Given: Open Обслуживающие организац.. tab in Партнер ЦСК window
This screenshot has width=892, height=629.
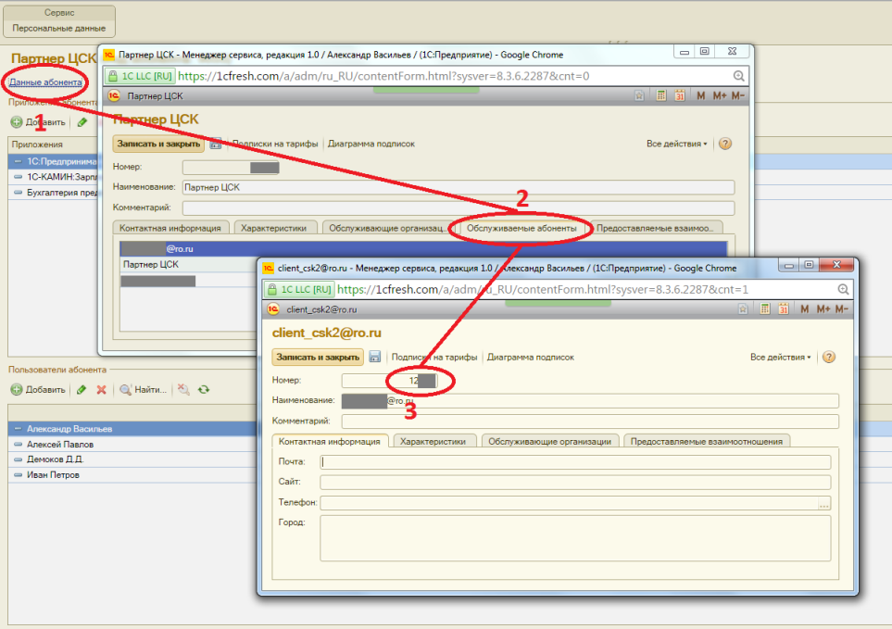Looking at the screenshot, I should [x=386, y=228].
